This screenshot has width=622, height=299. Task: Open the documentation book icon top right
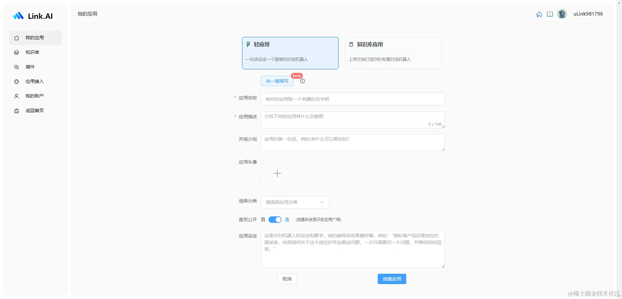click(550, 14)
